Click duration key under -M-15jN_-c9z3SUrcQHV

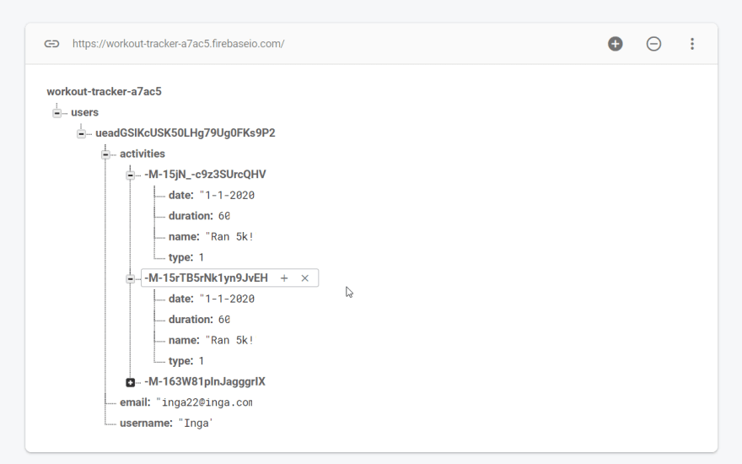(191, 216)
